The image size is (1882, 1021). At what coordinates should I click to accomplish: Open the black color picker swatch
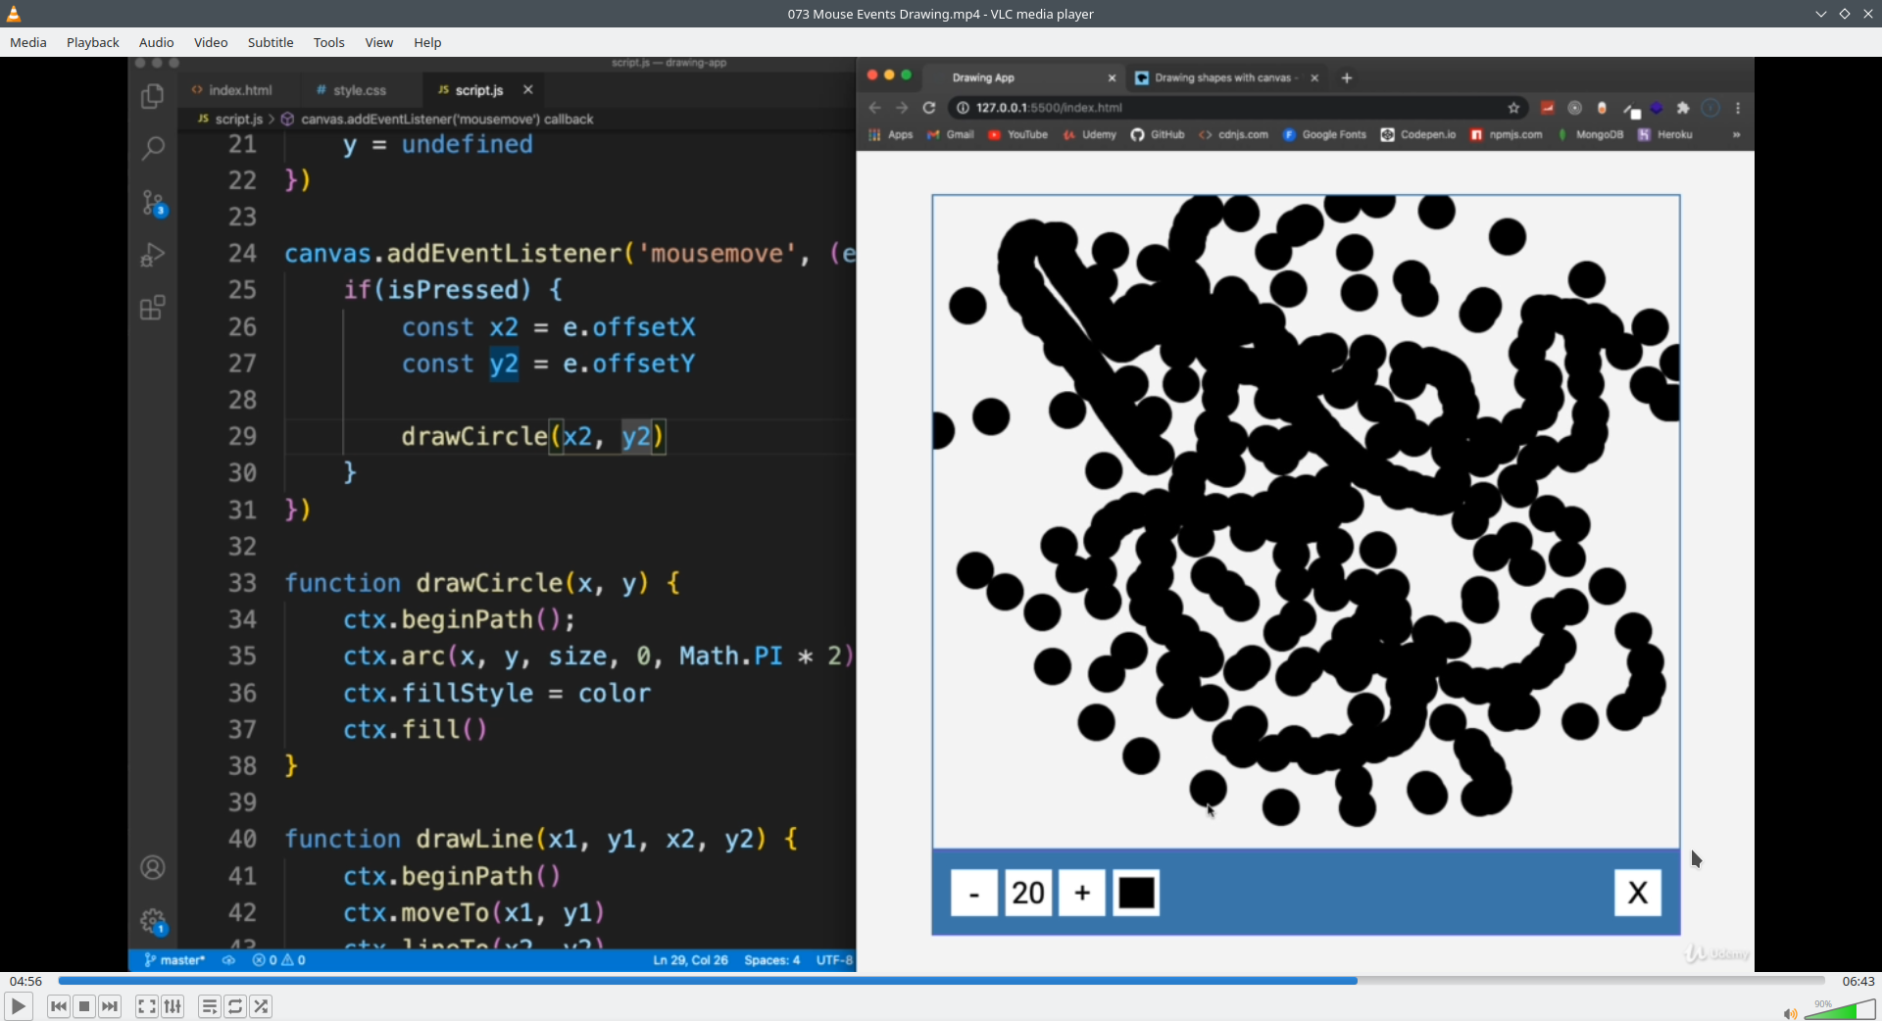1137,893
